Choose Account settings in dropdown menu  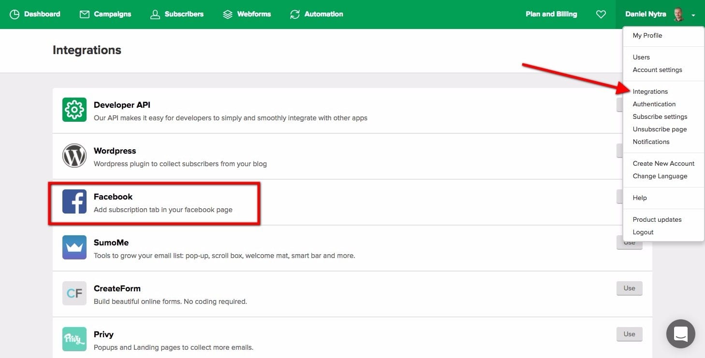click(657, 70)
